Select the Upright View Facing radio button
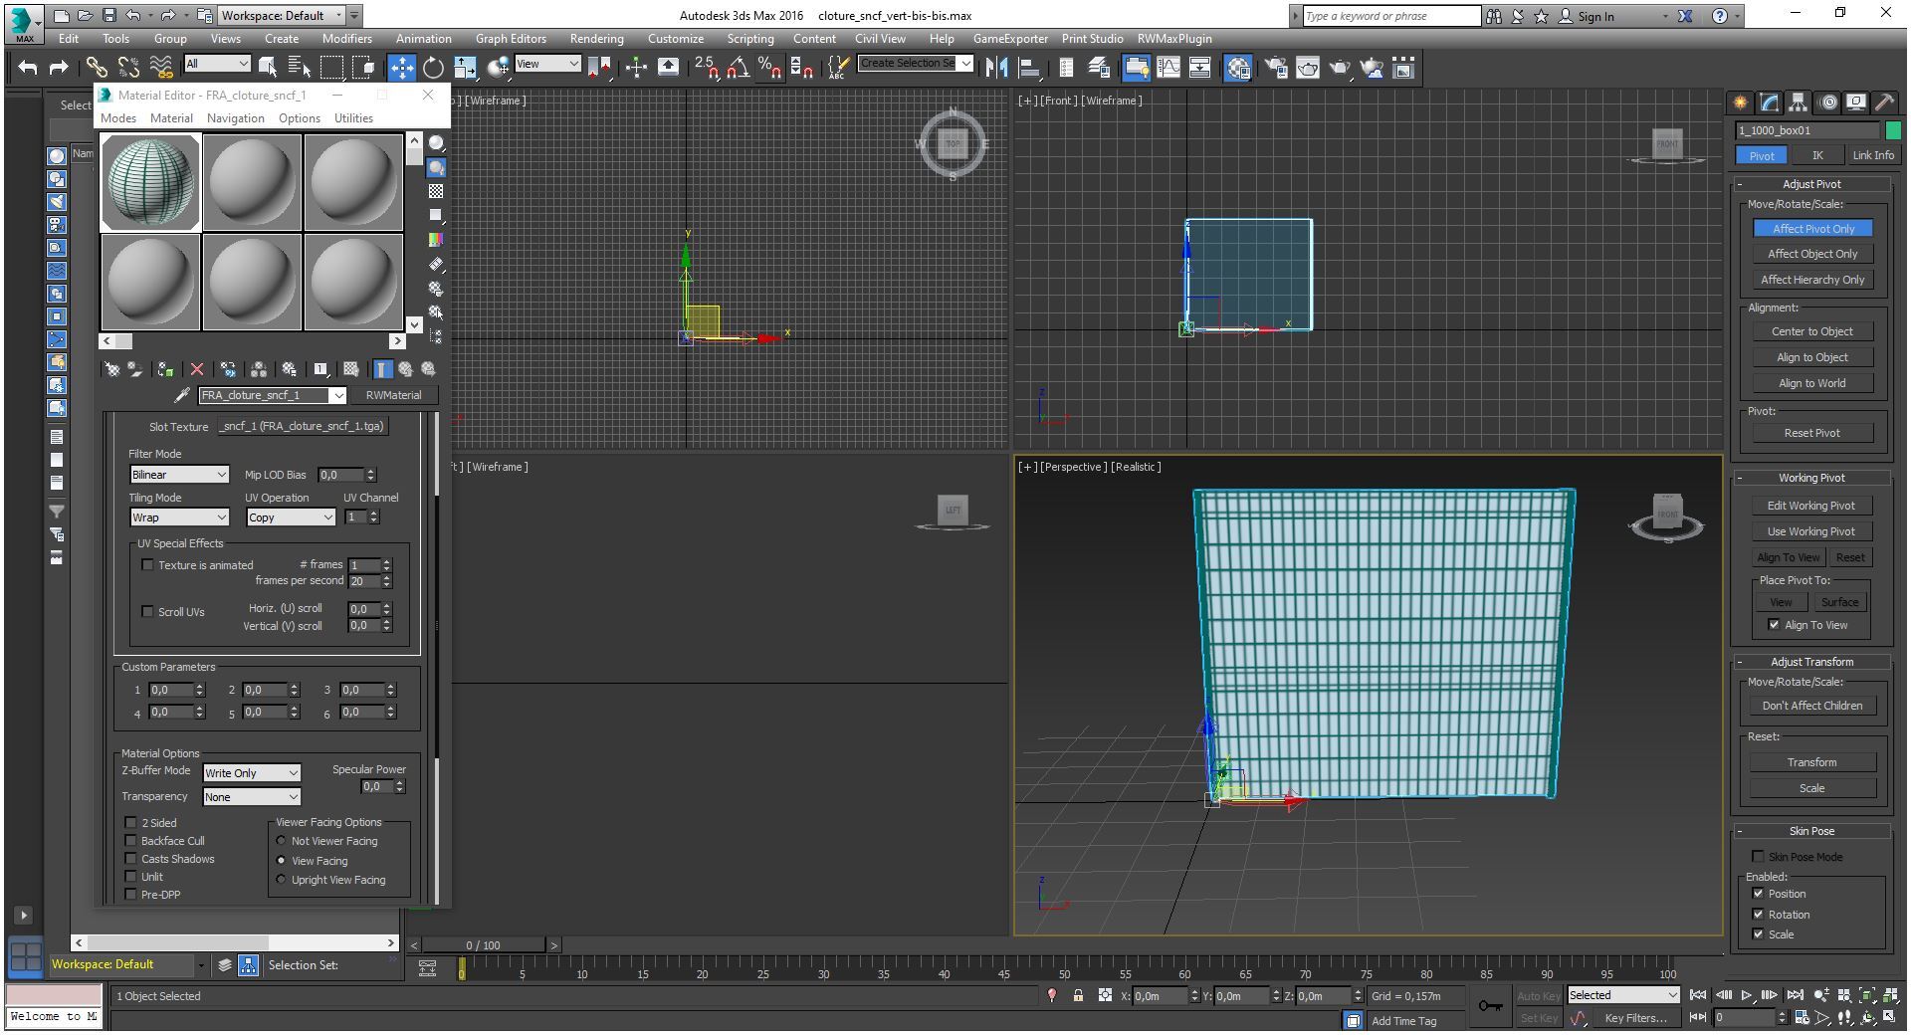The width and height of the screenshot is (1911, 1035). point(282,880)
